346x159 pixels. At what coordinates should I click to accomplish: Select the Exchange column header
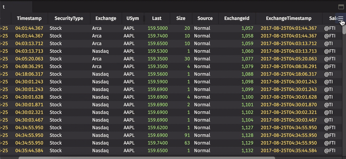(106, 19)
